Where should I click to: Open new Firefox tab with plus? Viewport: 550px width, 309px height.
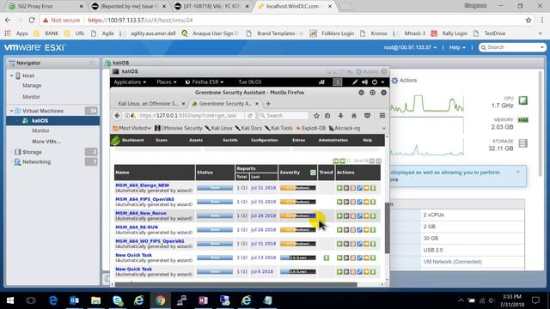(x=268, y=104)
